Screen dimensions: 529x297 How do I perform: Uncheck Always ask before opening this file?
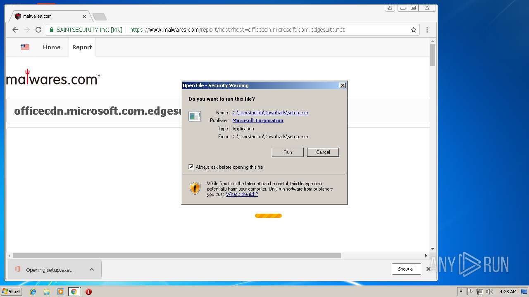pos(191,167)
